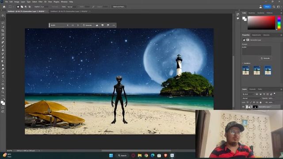Viewport: 283px width, 159px height.
Task: Choose Intersect with selection mode icon
Action: tap(30, 7)
